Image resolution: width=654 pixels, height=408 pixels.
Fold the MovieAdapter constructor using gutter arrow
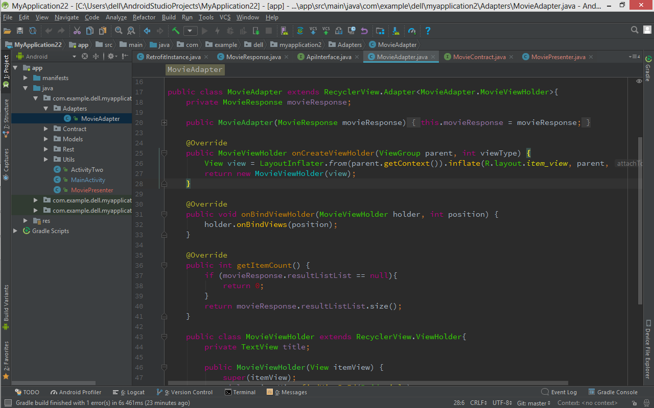pos(164,122)
